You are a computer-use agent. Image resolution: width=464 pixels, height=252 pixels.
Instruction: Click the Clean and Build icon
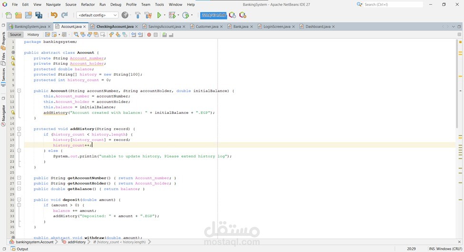click(148, 15)
